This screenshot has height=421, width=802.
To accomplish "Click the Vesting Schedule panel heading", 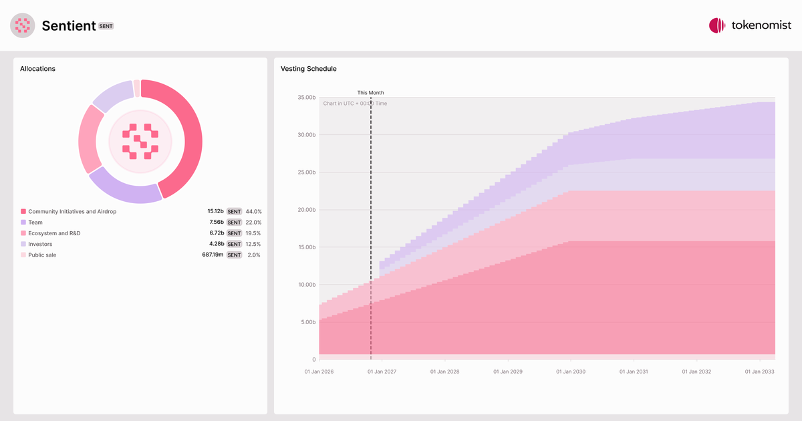I will coord(309,69).
